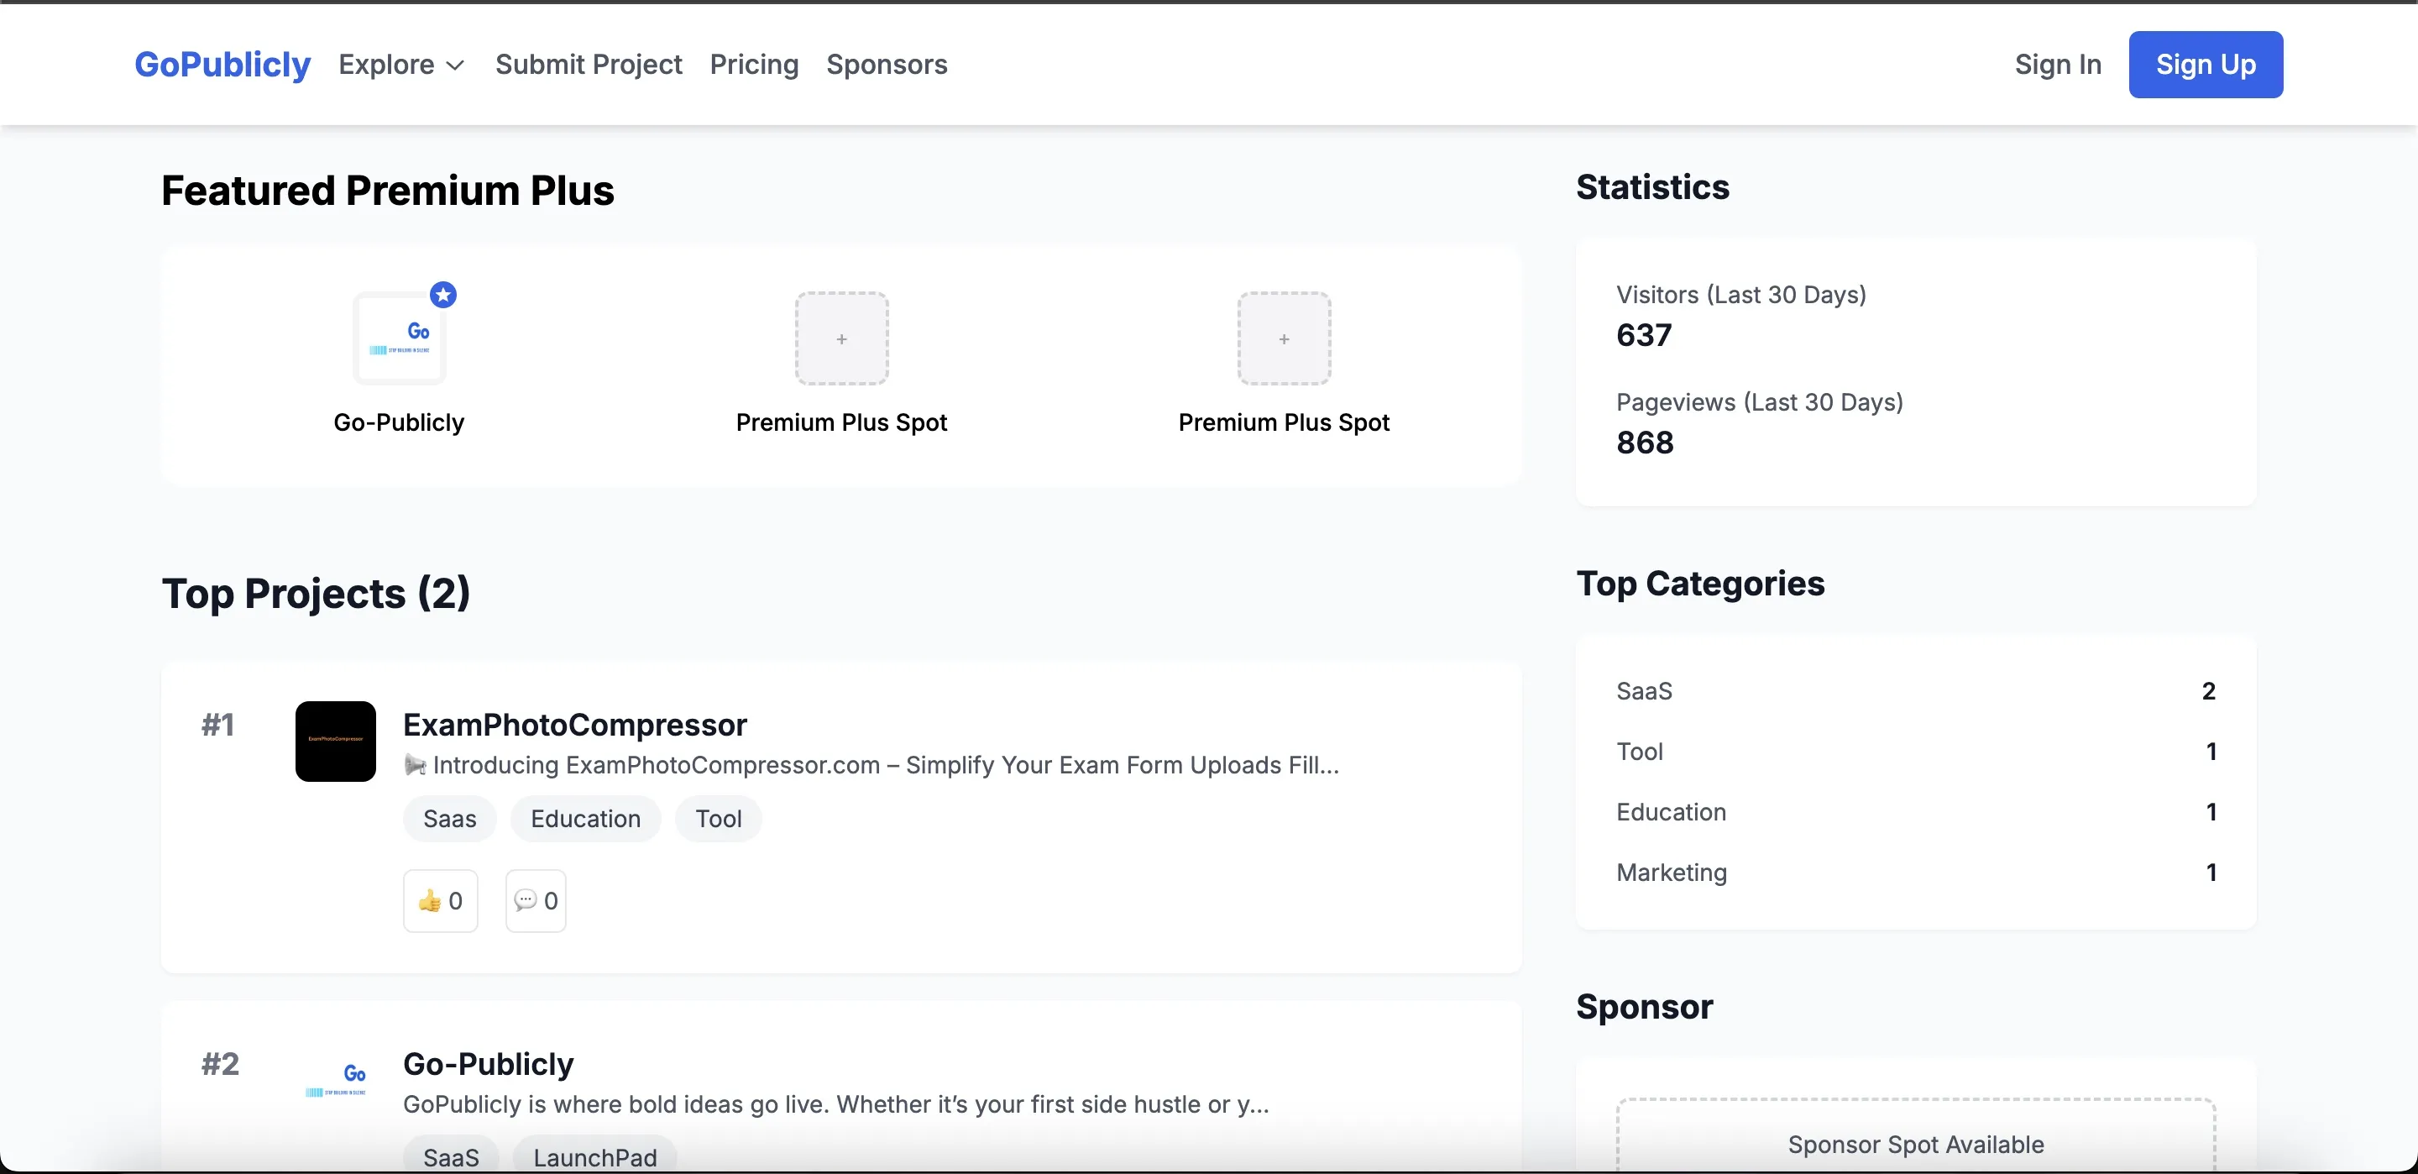Open the Sponsors nav link
The image size is (2418, 1174).
(x=886, y=64)
